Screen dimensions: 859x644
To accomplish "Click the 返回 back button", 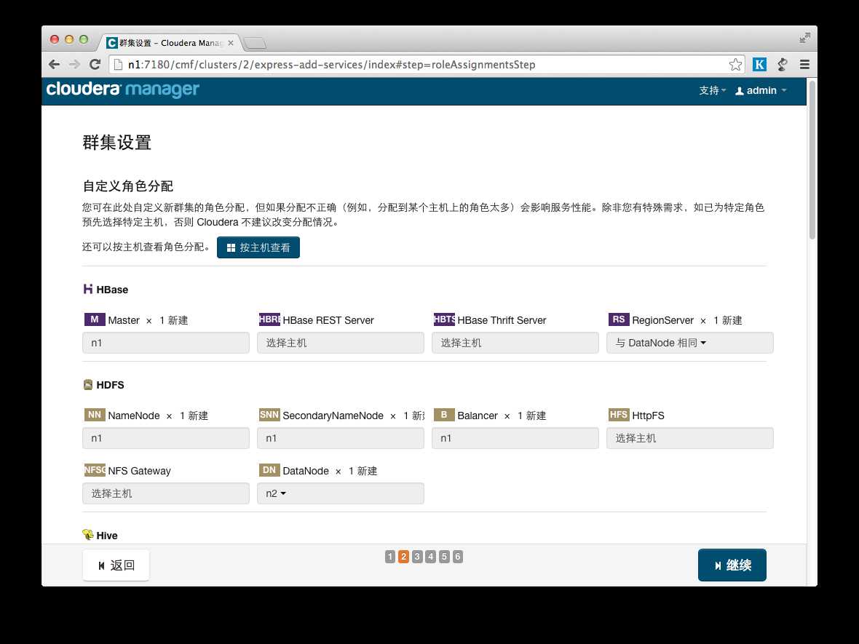I will coord(116,565).
